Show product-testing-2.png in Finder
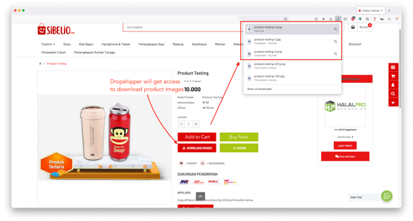 335,54
